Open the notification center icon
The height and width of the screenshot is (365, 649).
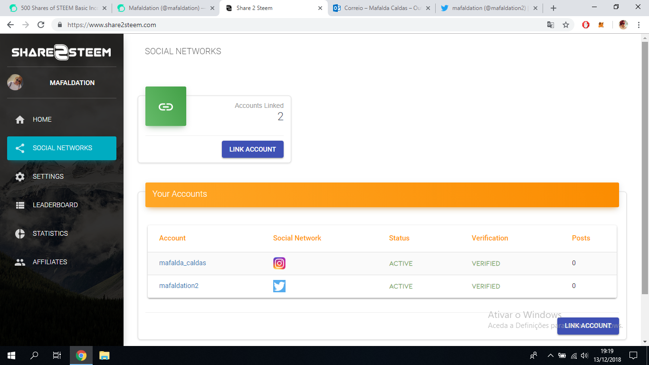(633, 355)
